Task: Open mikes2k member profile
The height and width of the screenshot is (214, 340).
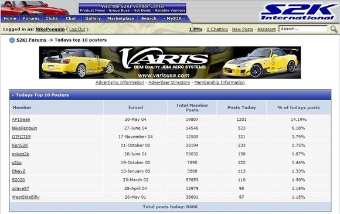Action: (x=21, y=154)
